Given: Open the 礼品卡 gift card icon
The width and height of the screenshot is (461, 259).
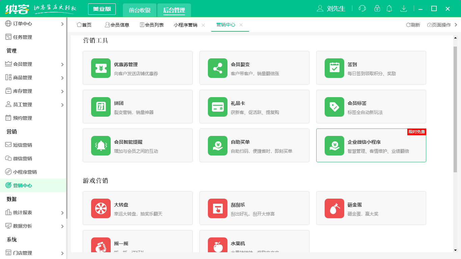Looking at the screenshot, I should point(217,107).
